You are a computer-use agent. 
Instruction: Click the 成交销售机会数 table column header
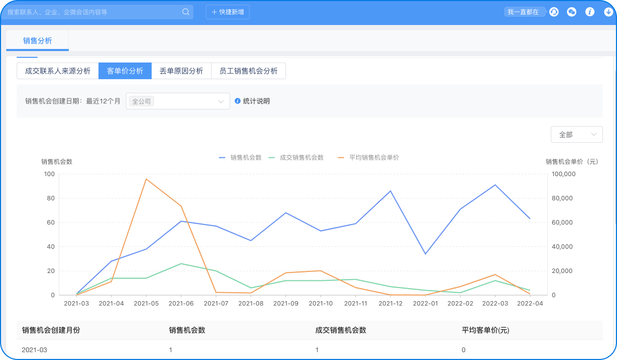tap(341, 330)
